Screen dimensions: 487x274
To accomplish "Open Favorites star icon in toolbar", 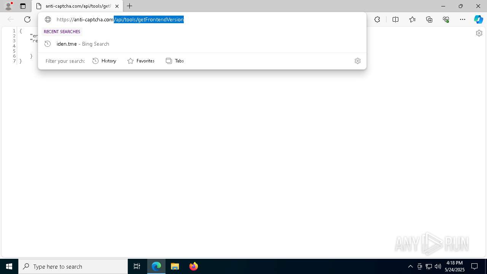I will (x=412, y=19).
